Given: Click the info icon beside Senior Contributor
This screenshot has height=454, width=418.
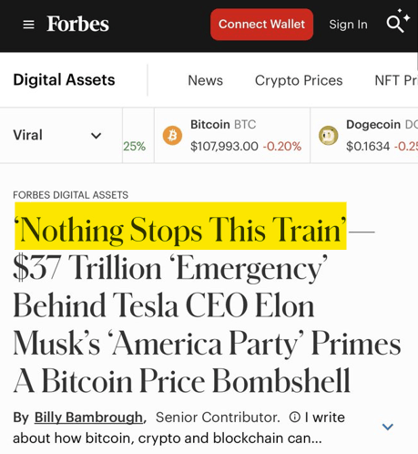Looking at the screenshot, I should (295, 417).
